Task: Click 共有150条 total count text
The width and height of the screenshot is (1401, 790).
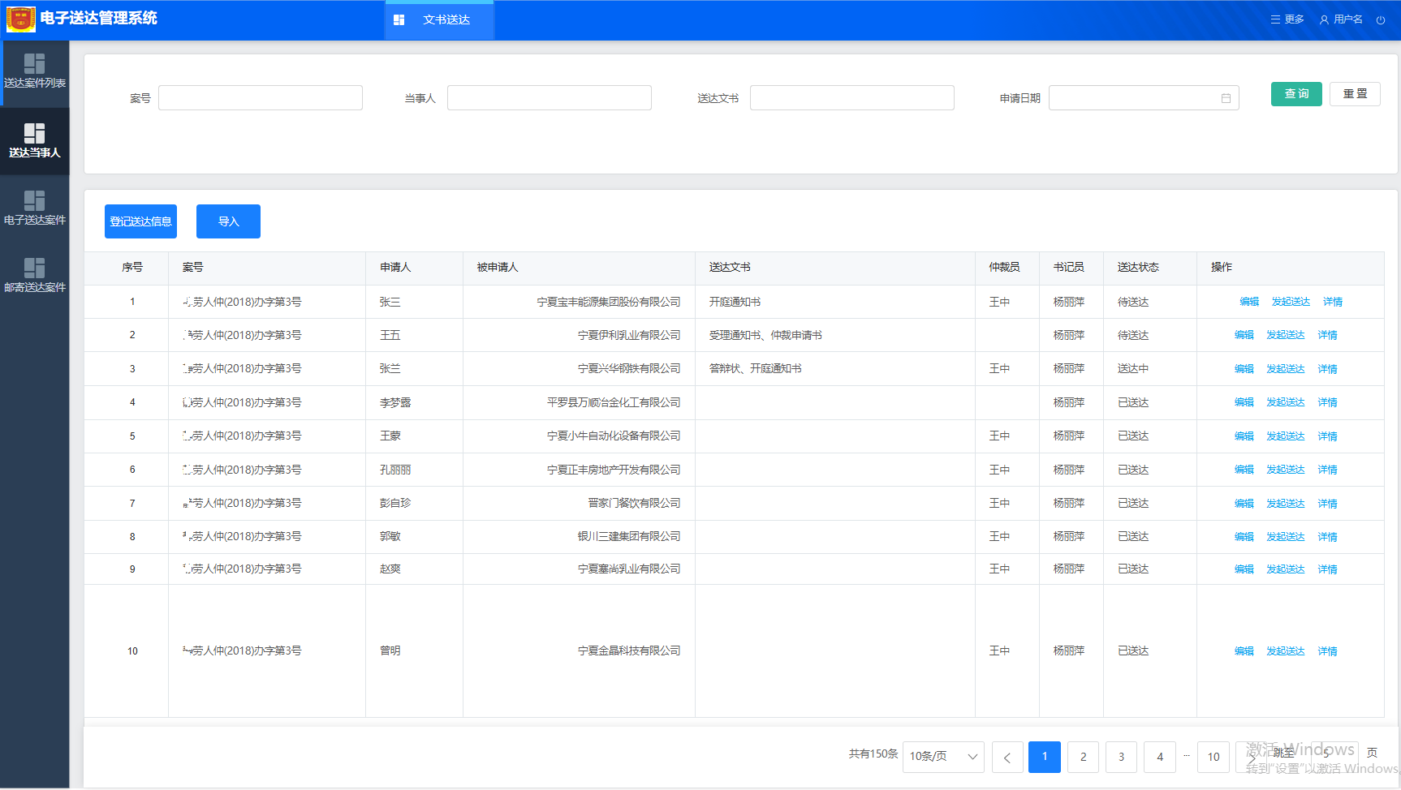Action: coord(873,754)
